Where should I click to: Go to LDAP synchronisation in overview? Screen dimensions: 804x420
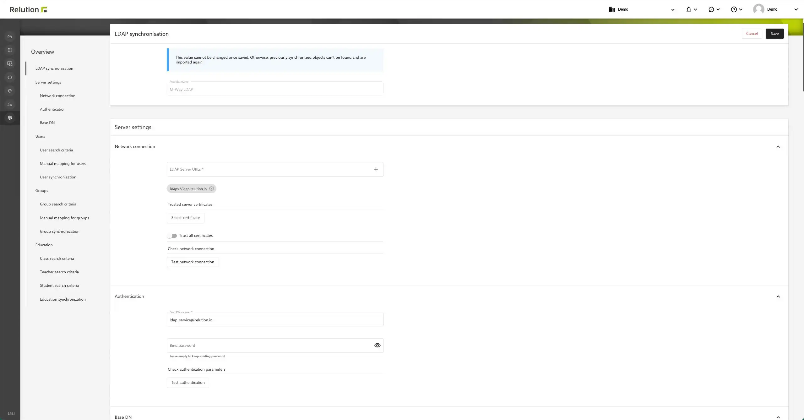pyautogui.click(x=54, y=68)
